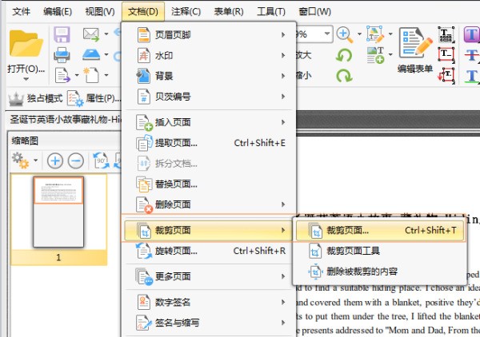Click the email envelope icon
Image resolution: width=480 pixels, height=337 pixels.
[x=91, y=34]
